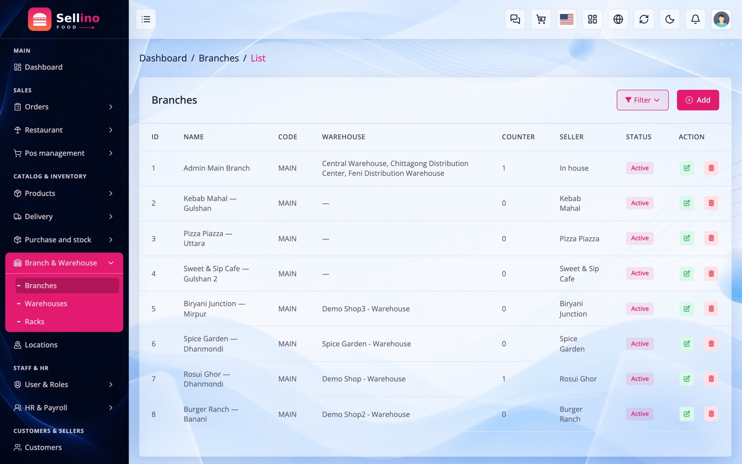
Task: Change language via the US flag icon
Action: pos(566,19)
